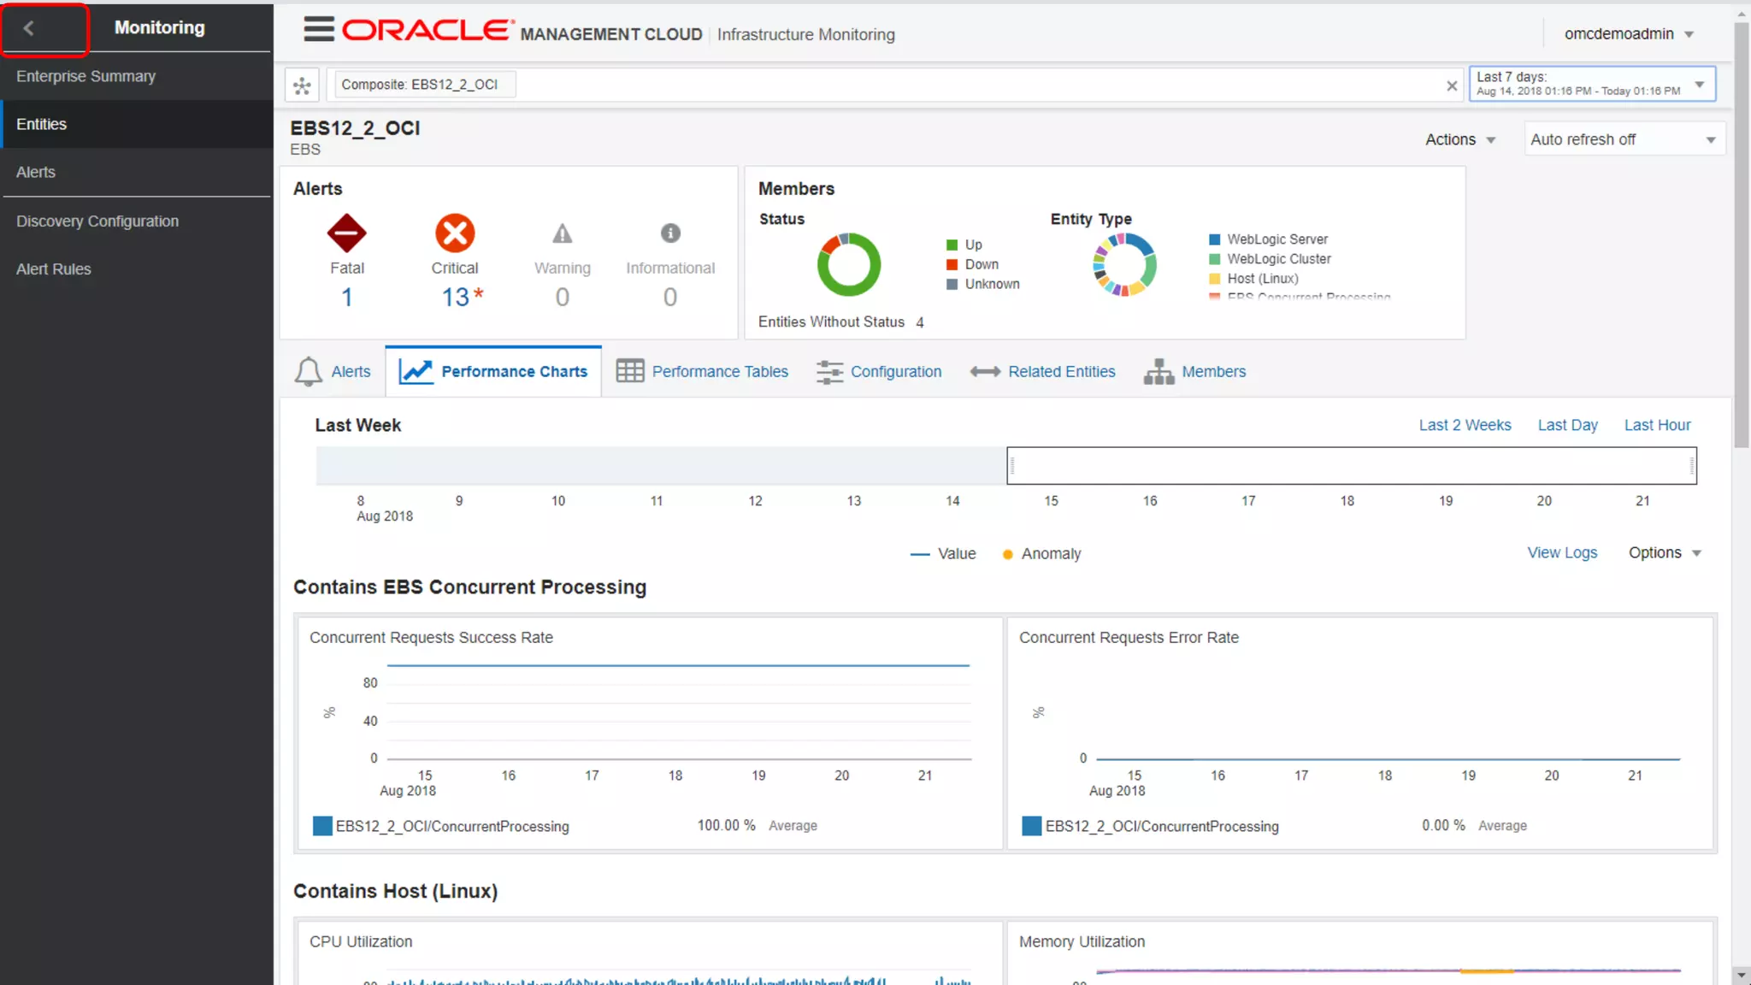
Task: Switch to the Alerts tab
Action: (333, 371)
